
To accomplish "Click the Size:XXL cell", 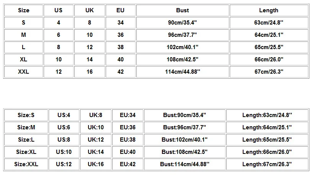I will (x=26, y=164).
